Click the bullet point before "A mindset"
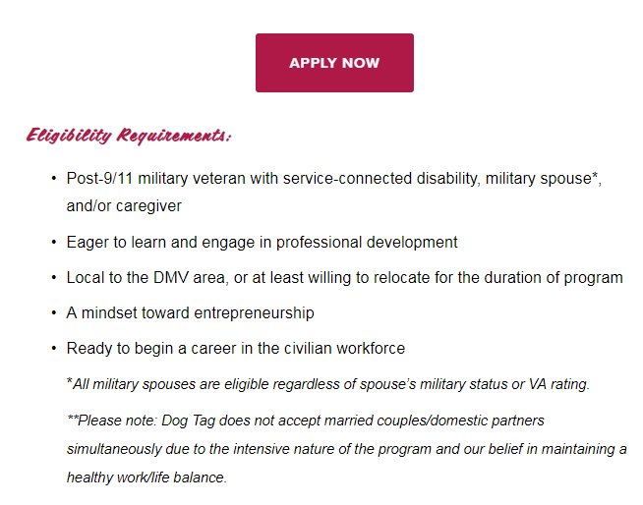Screen dimensions: 643x505 53,312
